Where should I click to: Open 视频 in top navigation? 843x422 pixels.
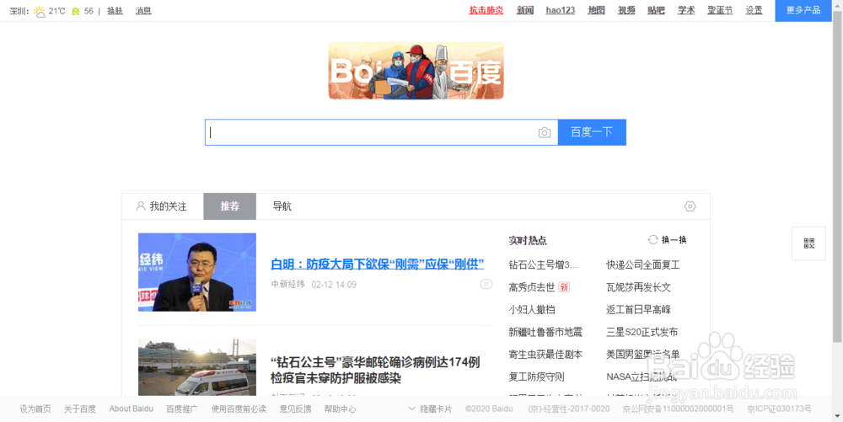click(626, 10)
